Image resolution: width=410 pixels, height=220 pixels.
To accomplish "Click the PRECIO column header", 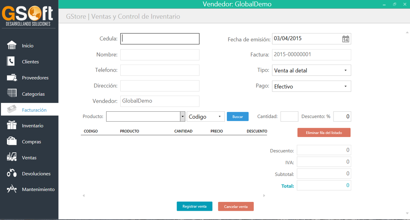I will pos(217,131).
